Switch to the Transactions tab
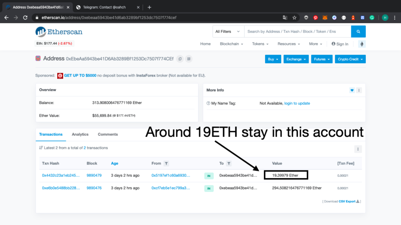 51,134
